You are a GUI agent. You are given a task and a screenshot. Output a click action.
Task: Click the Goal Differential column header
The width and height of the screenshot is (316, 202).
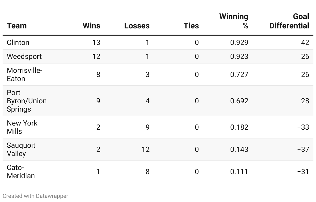[x=289, y=21]
